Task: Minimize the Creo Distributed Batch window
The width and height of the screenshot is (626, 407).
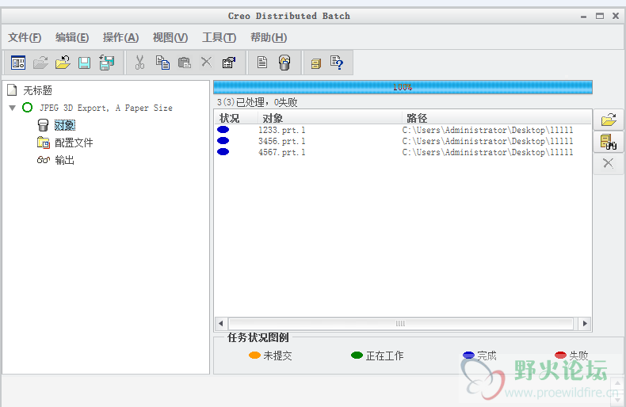Action: [584, 17]
